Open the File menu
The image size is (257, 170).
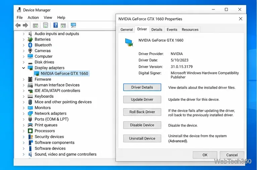pyautogui.click(x=20, y=17)
